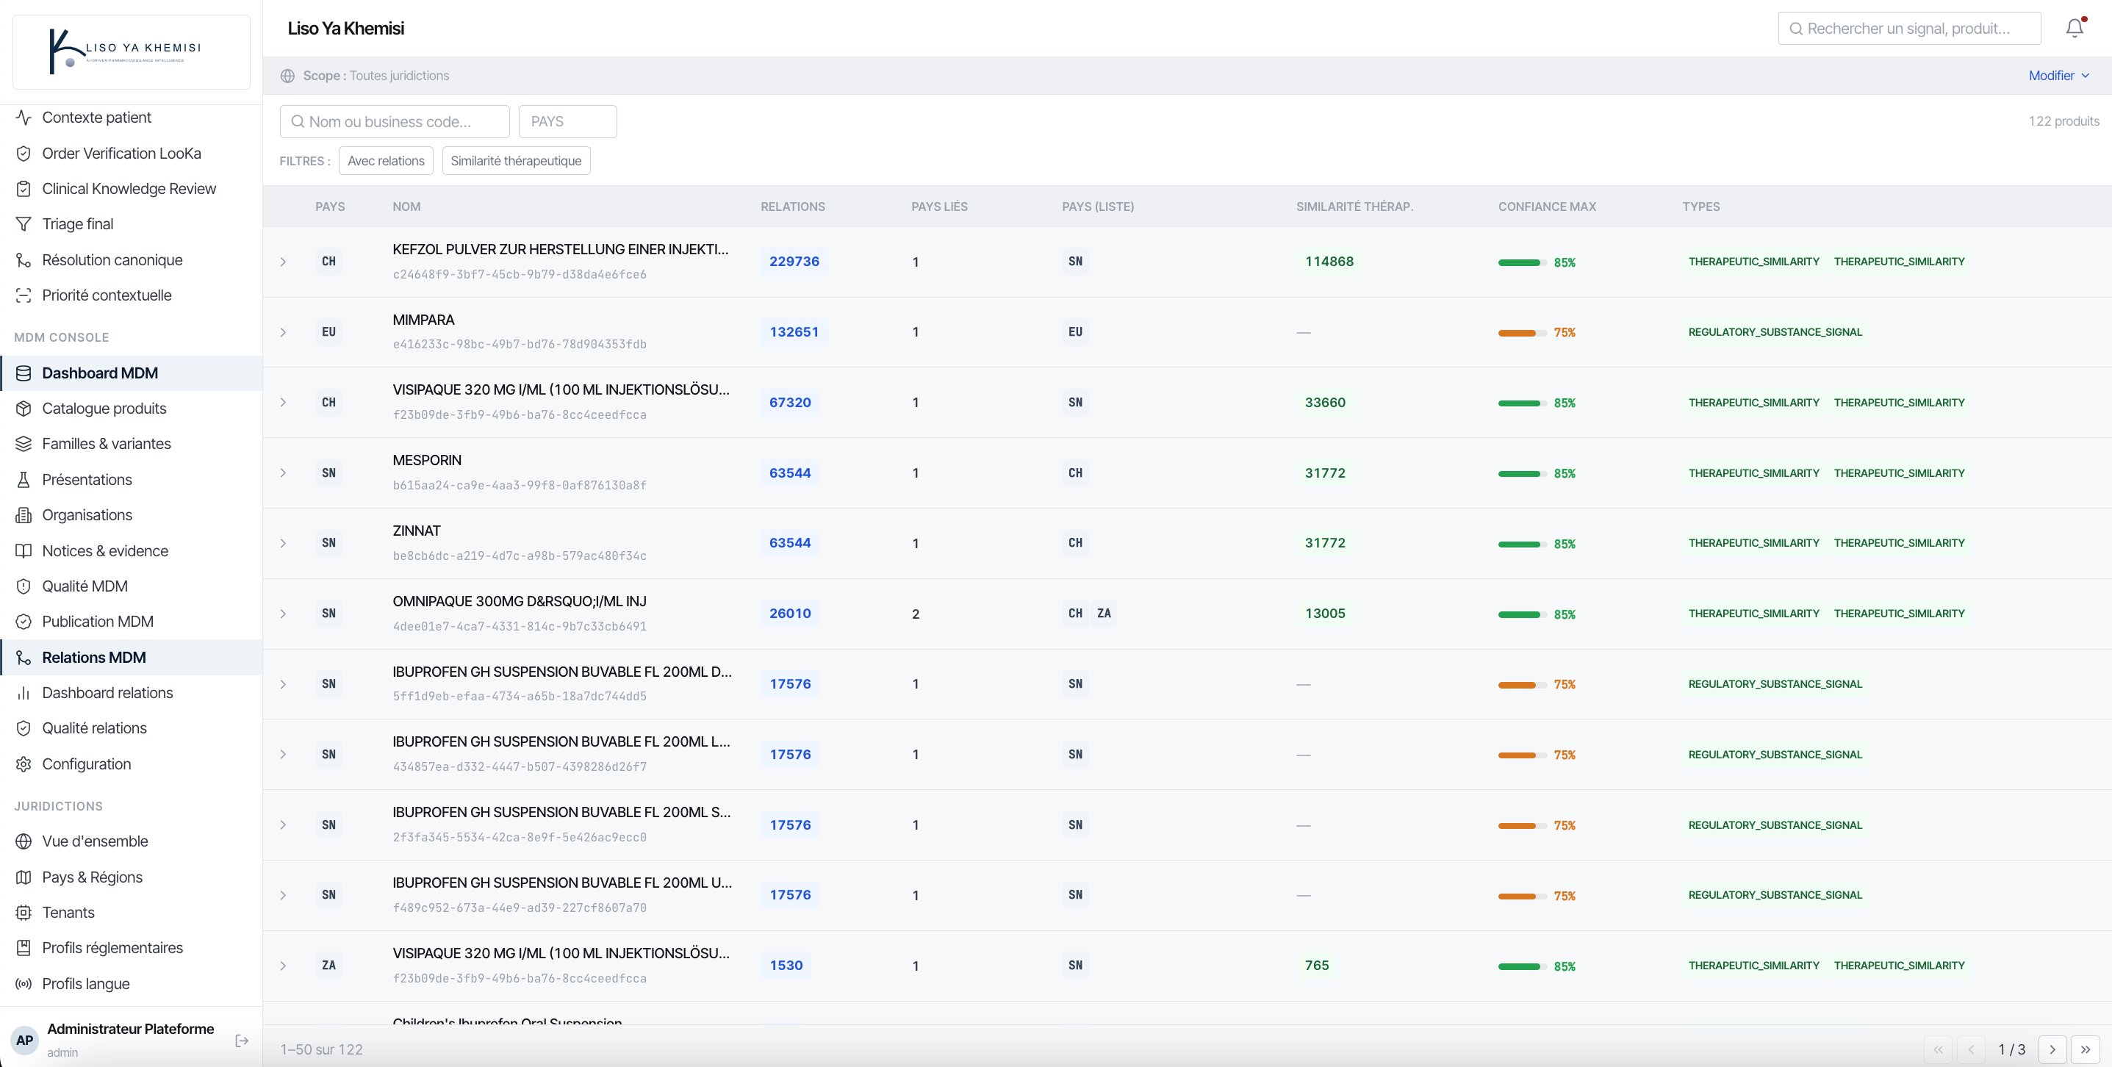
Task: Focus the Nom ou business code field
Action: pos(395,121)
